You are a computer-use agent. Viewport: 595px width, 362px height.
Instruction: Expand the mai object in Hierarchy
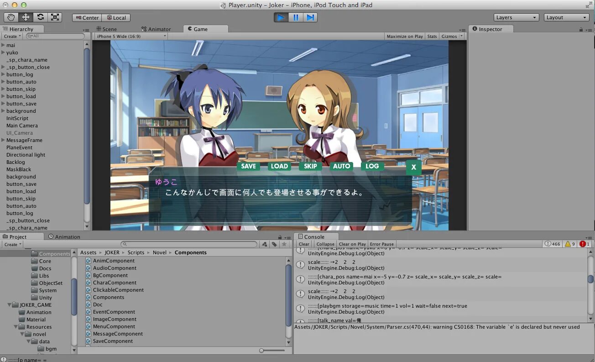(x=3, y=45)
